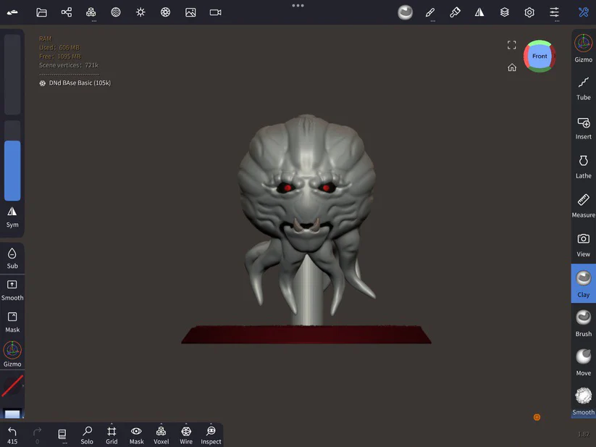
Task: Toggle the Smooth shortcut on left panel
Action: click(12, 291)
